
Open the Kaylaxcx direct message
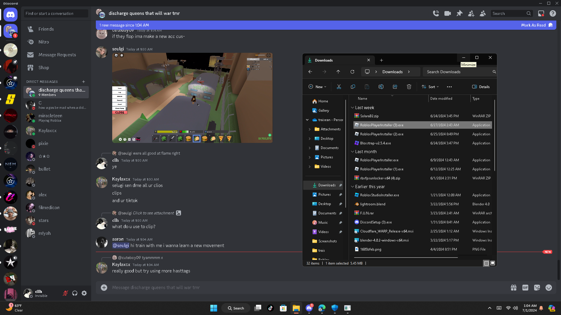click(x=56, y=131)
